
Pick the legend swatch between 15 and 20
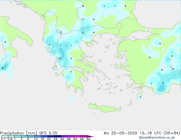coord(45,136)
